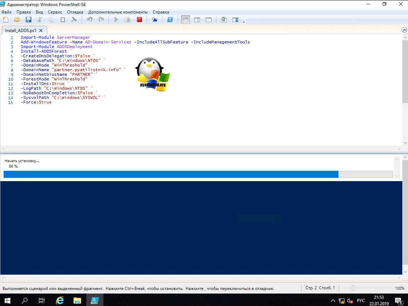Image resolution: width=408 pixels, height=306 pixels.
Task: Launch PowerShell console from the blue toolbar icon
Action: pos(170,20)
